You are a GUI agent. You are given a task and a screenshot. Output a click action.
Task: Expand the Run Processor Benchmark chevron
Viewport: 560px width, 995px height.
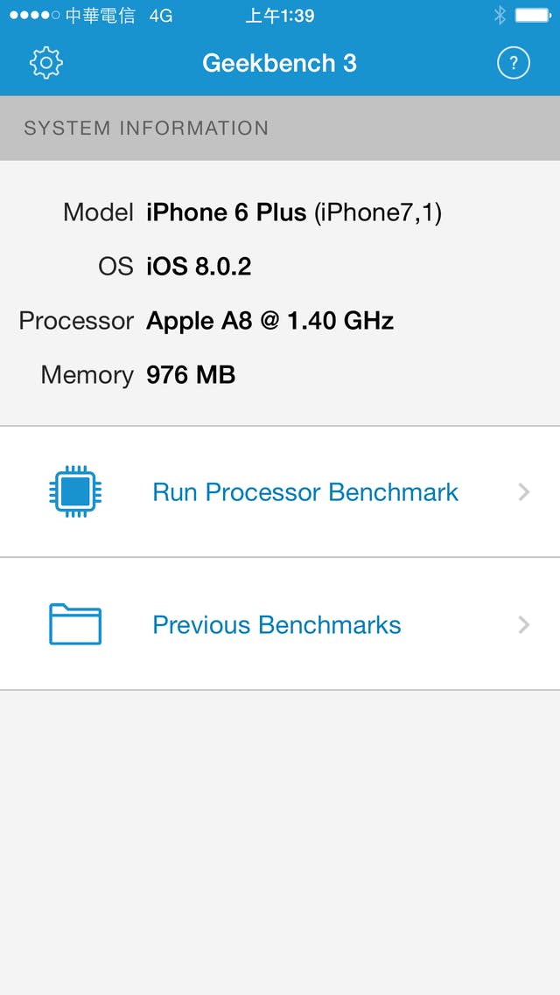coord(524,492)
